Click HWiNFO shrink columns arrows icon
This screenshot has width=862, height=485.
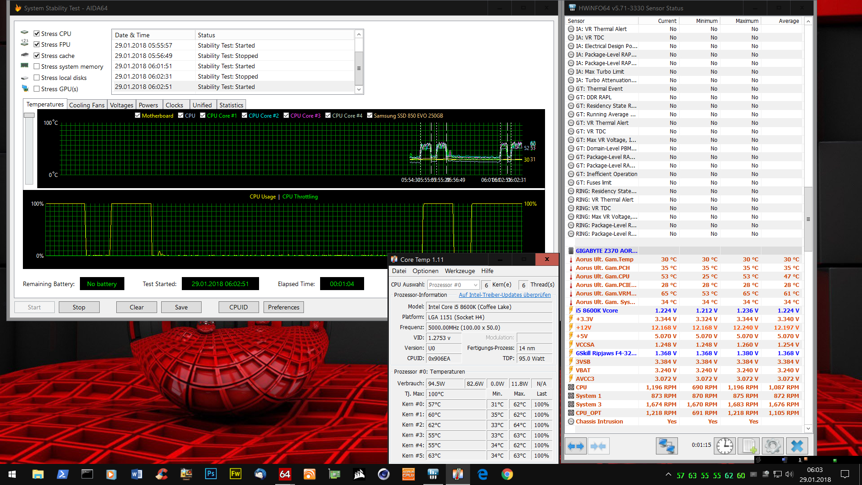tap(598, 446)
